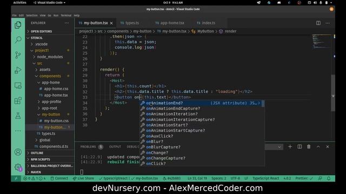Click Connect in status bar
346x194 pixels.
59,178
